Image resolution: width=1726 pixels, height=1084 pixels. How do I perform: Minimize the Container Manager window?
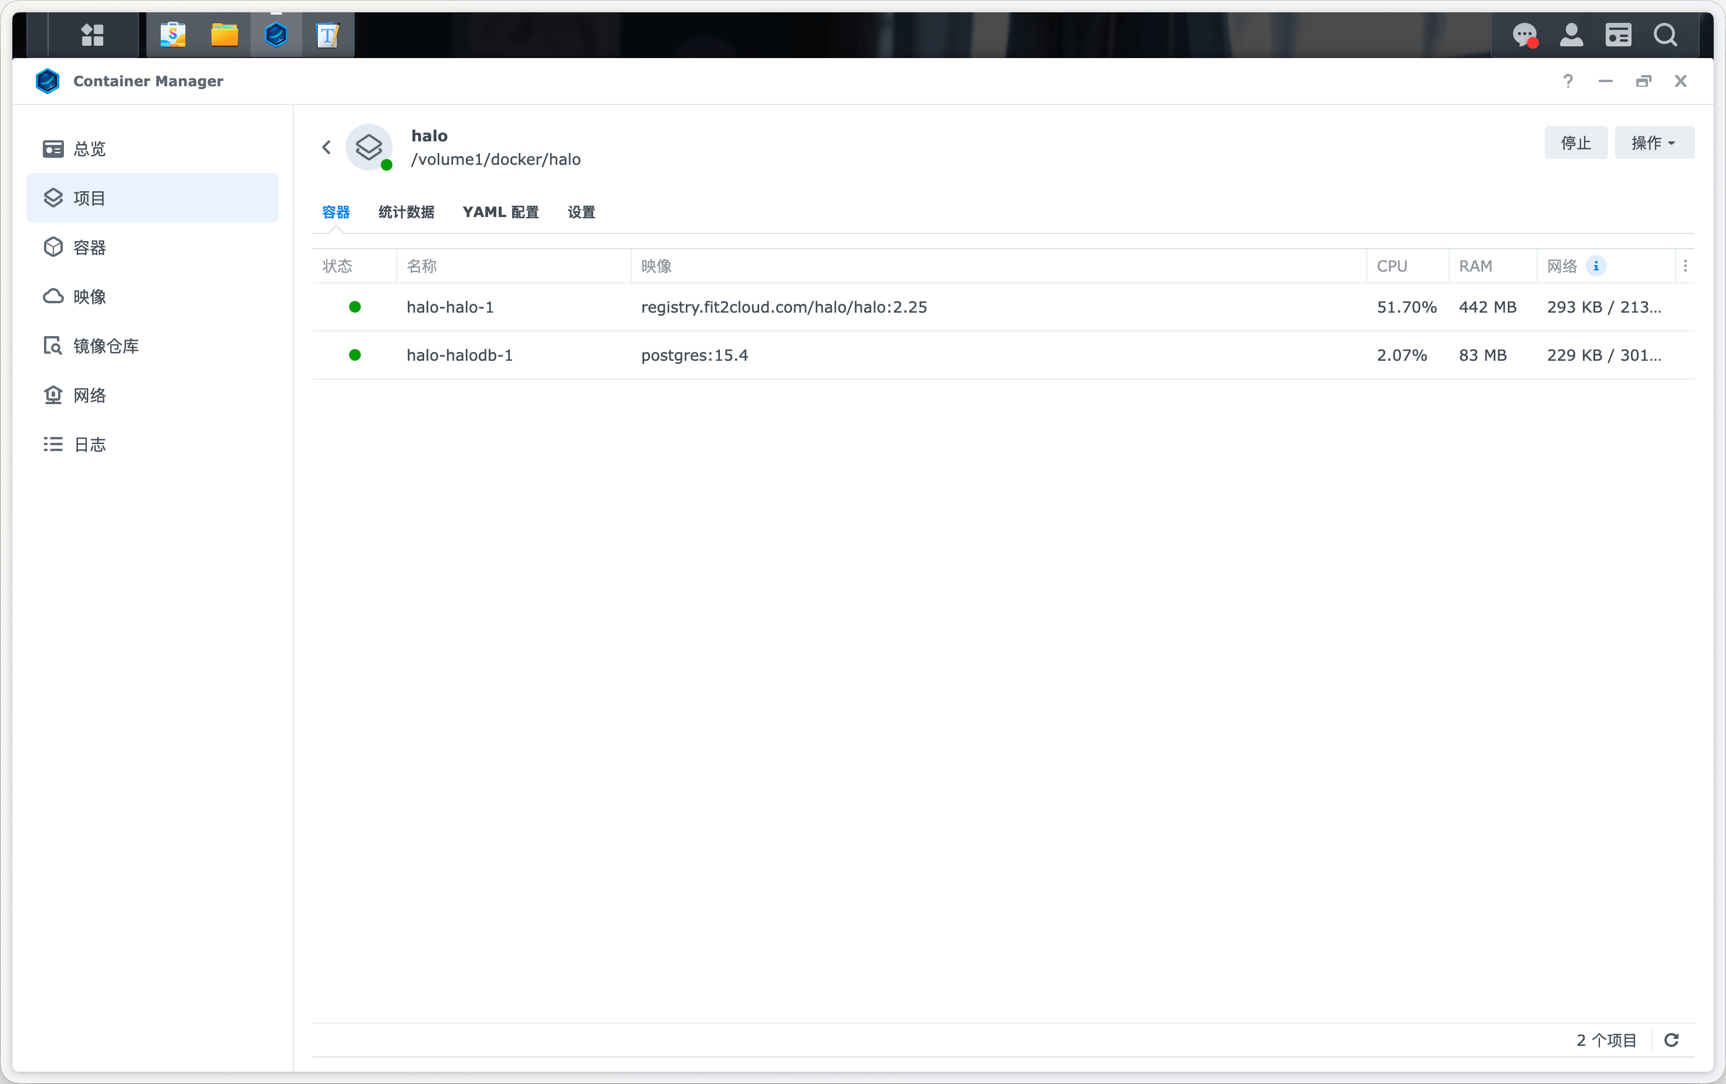click(1605, 81)
